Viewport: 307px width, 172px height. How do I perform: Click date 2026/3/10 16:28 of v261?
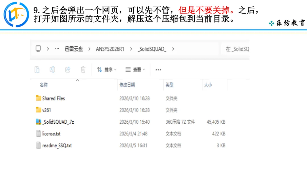click(134, 110)
